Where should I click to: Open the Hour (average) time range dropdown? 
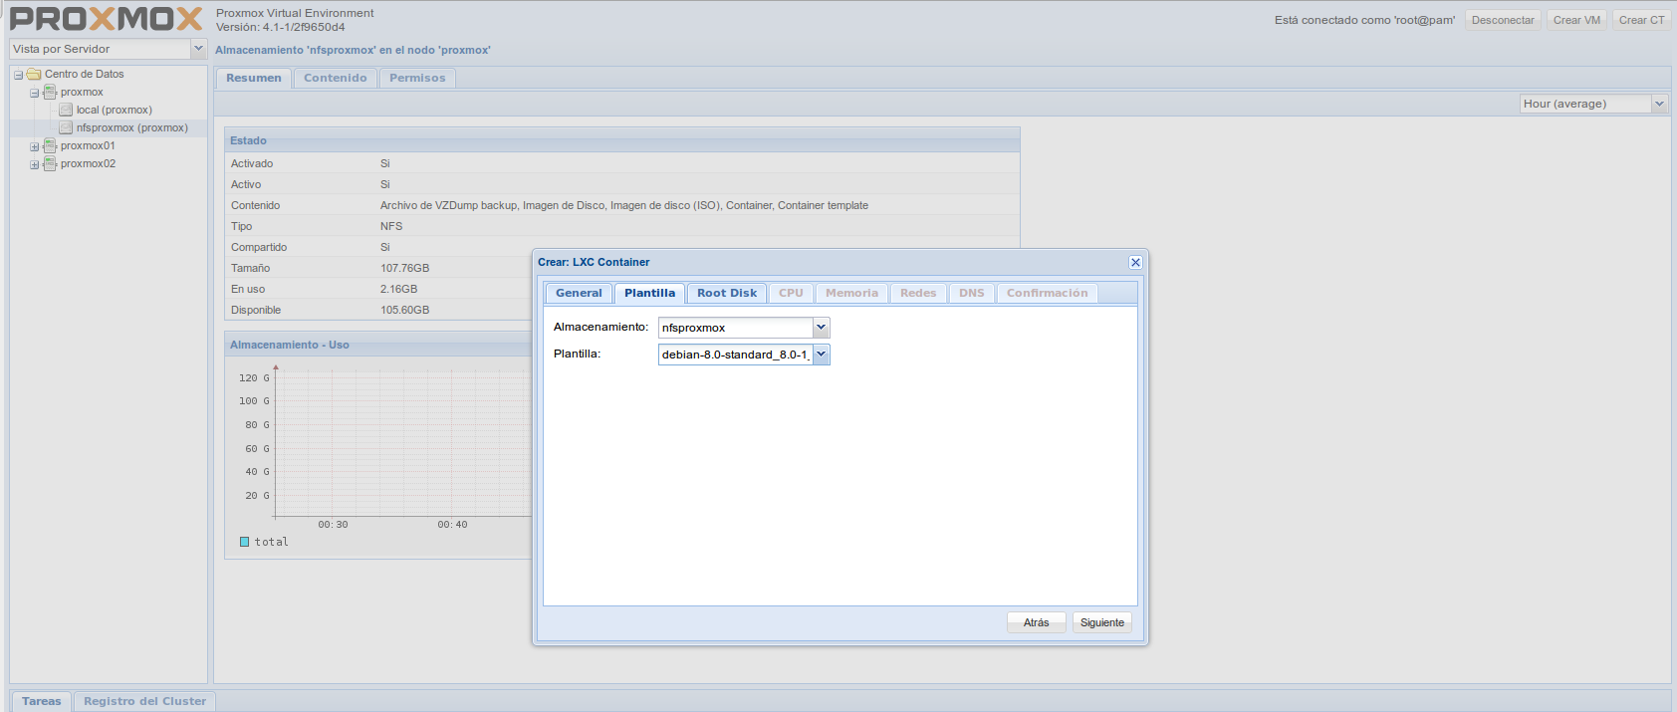click(1659, 104)
